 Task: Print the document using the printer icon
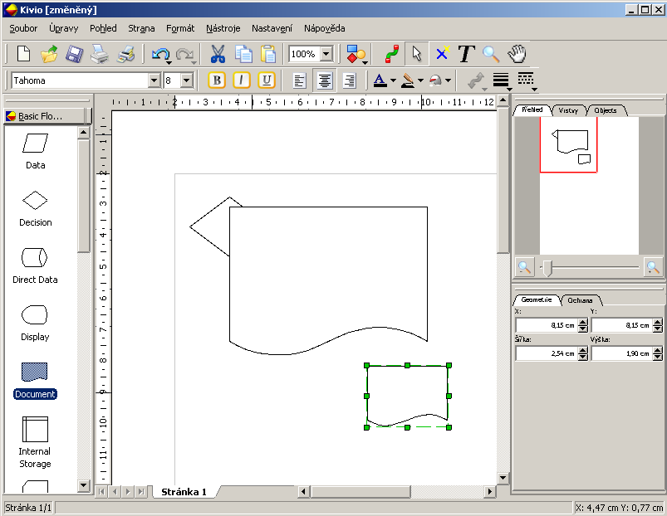pyautogui.click(x=100, y=54)
